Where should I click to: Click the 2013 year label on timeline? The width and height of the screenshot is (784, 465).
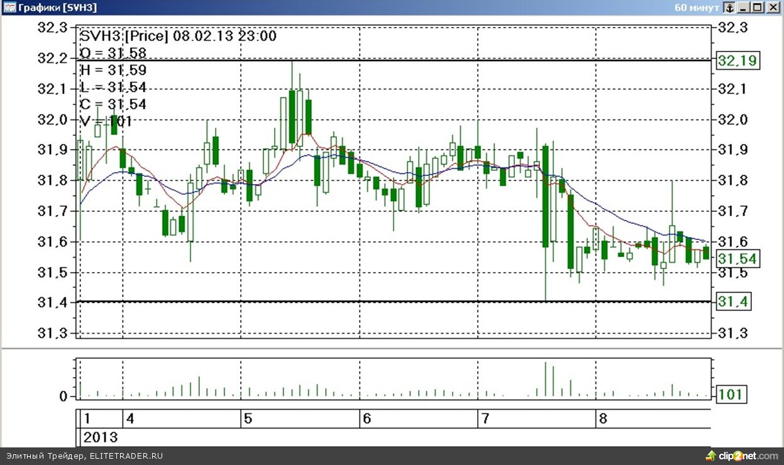101,437
